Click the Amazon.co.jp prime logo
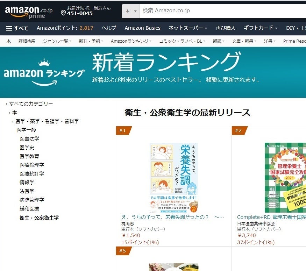 point(29,12)
